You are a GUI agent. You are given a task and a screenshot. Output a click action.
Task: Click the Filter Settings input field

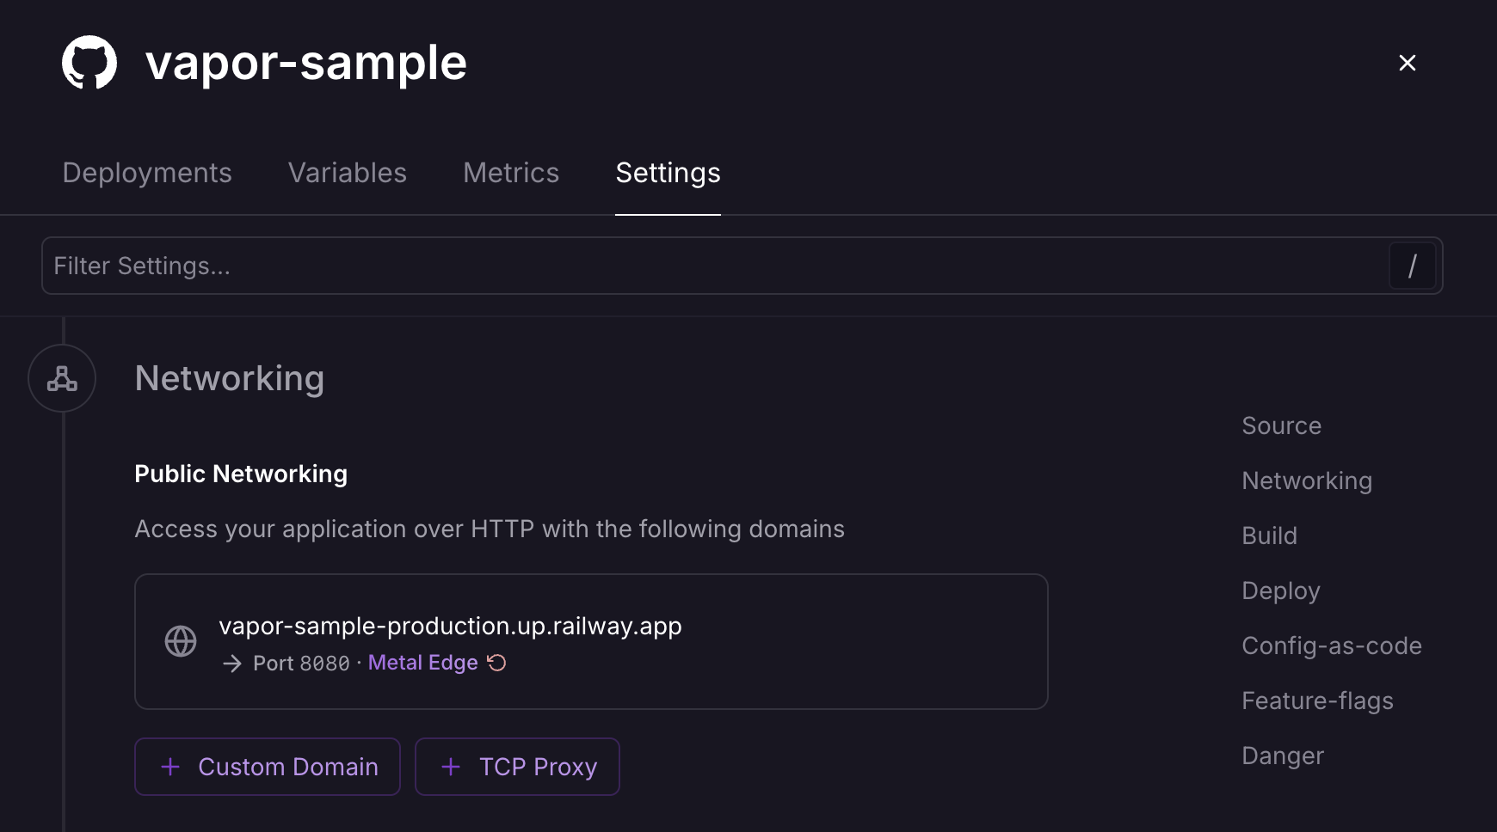(x=602, y=266)
